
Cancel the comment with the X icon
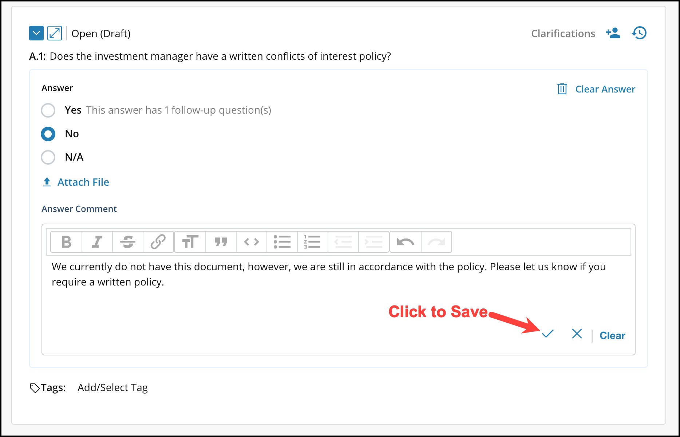tap(577, 334)
